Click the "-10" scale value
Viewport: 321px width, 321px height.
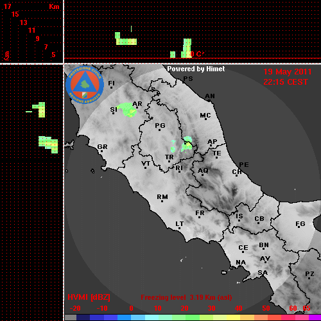pos(102,308)
